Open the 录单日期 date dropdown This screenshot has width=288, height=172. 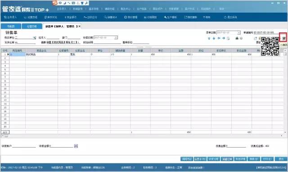(238, 33)
